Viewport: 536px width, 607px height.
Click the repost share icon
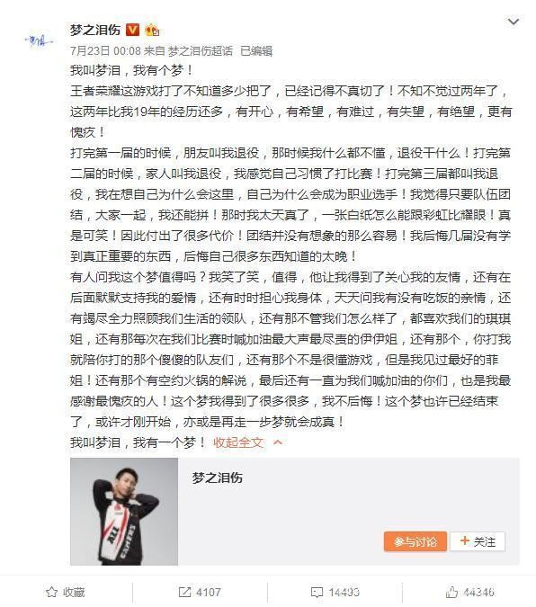pos(184,592)
